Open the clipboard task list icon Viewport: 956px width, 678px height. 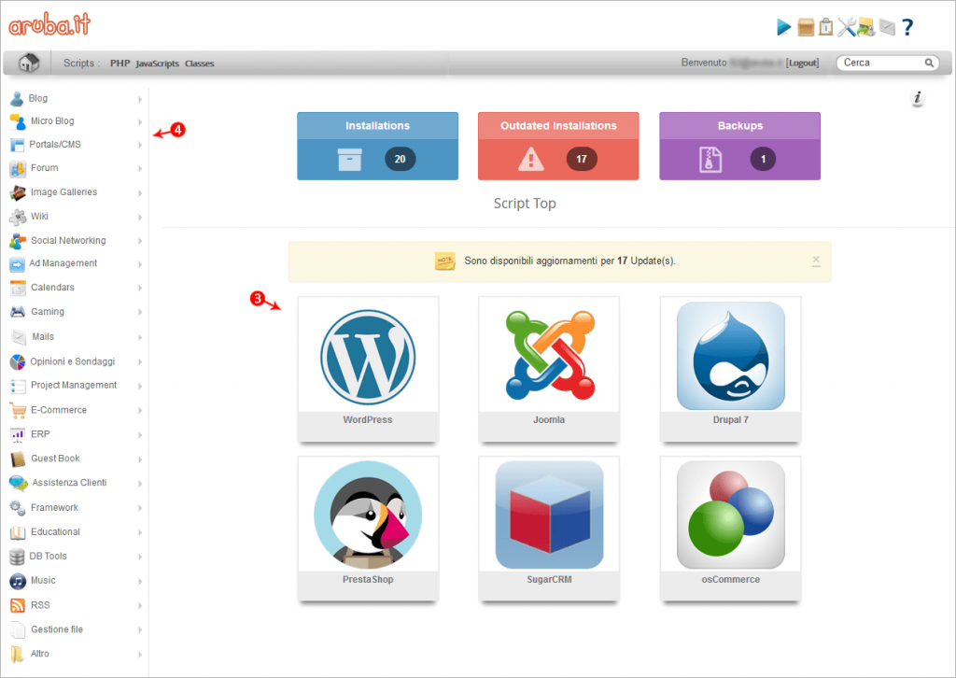point(825,27)
